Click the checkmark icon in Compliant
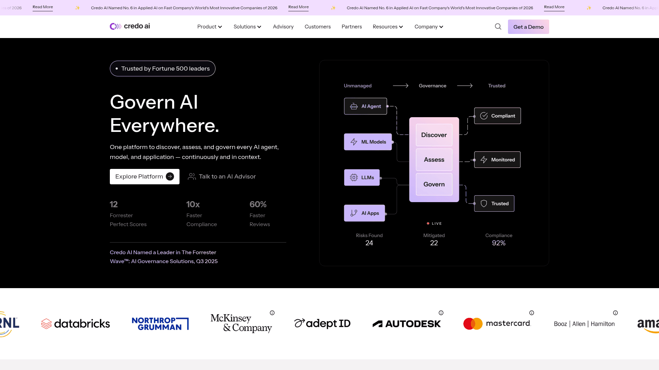This screenshot has height=370, width=659. (x=484, y=116)
